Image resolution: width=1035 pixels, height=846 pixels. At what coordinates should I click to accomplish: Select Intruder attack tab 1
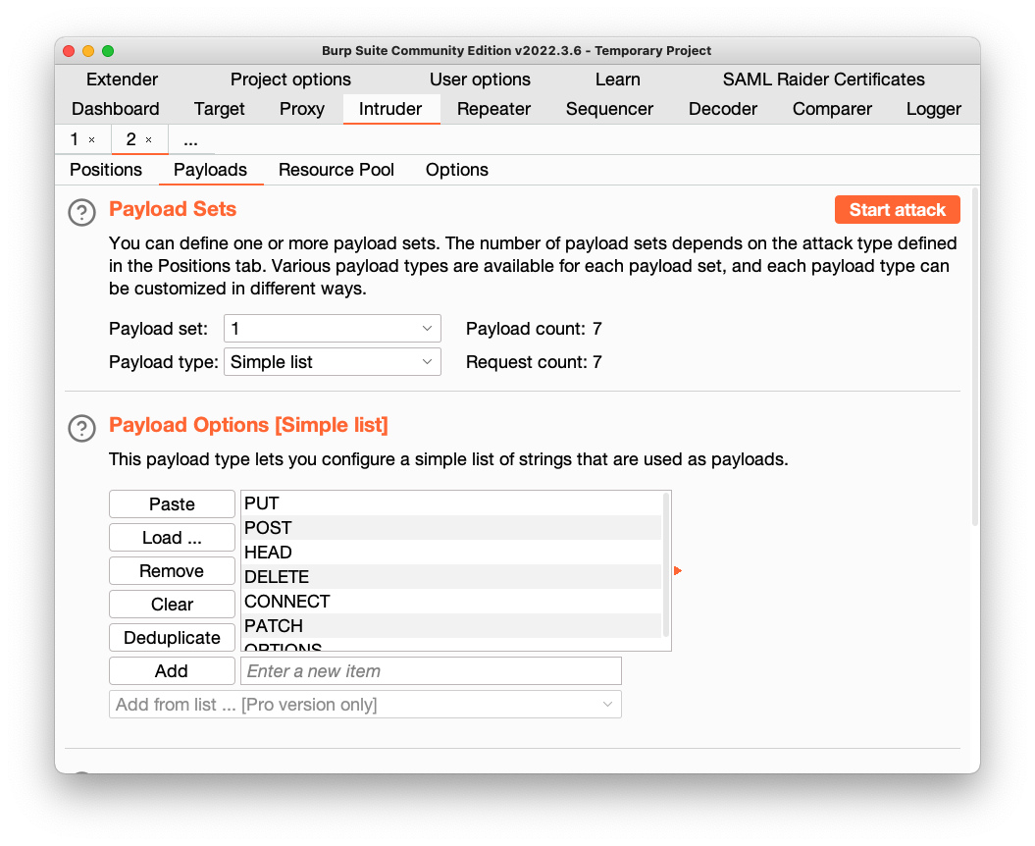click(74, 139)
